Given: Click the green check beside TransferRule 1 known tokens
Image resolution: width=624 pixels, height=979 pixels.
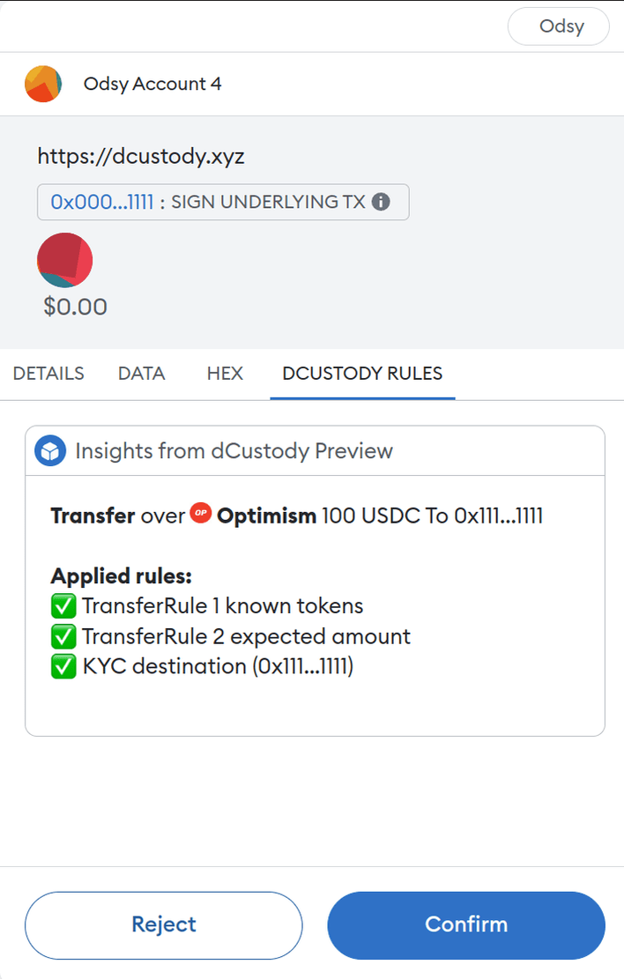Looking at the screenshot, I should pos(63,605).
